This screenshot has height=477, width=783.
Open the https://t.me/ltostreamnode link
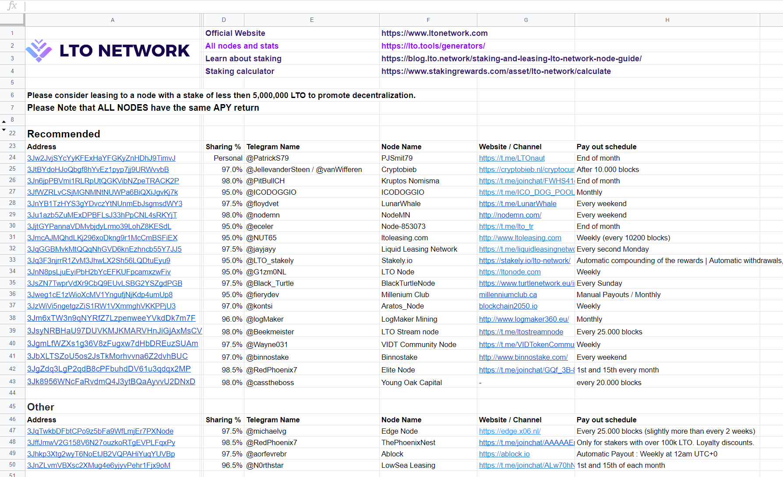pyautogui.click(x=521, y=332)
